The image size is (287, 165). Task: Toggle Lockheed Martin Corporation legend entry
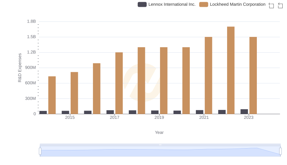[x=232, y=4]
